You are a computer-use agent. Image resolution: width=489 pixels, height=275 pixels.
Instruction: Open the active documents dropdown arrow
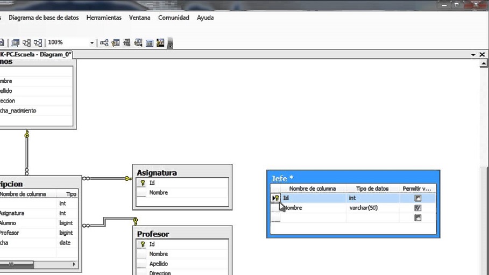point(473,55)
